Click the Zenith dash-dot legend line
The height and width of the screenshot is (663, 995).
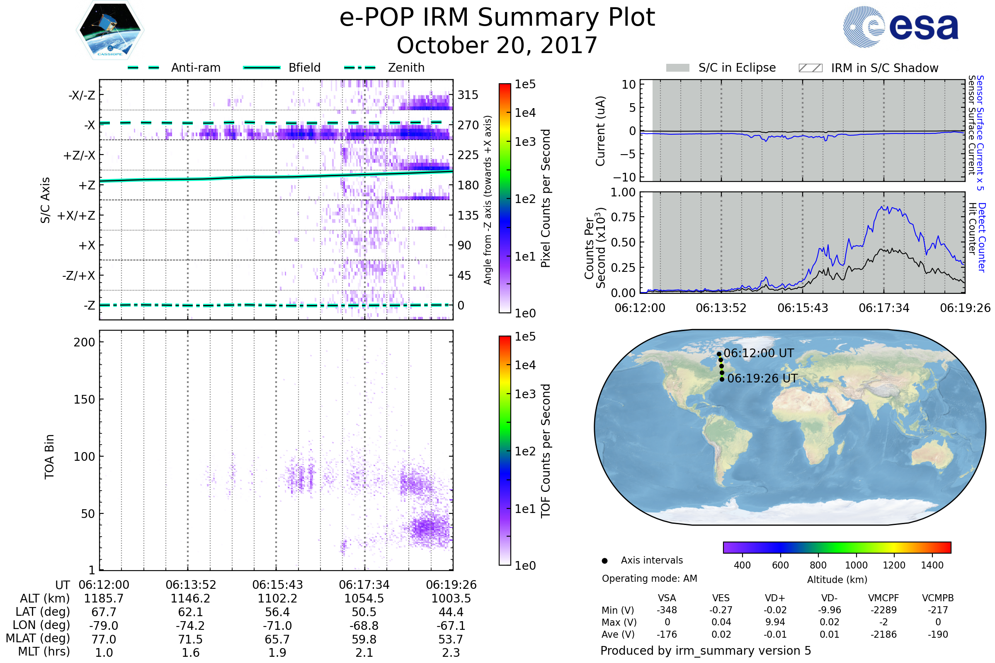(359, 68)
